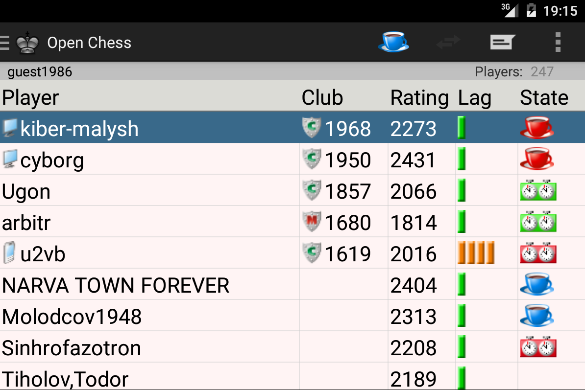This screenshot has height=390, width=585.
Task: Tap the 19:15 clock in status bar
Action: (x=560, y=11)
